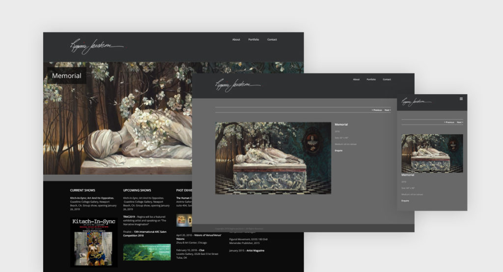Open the Artist Magazine link

pyautogui.click(x=255, y=250)
